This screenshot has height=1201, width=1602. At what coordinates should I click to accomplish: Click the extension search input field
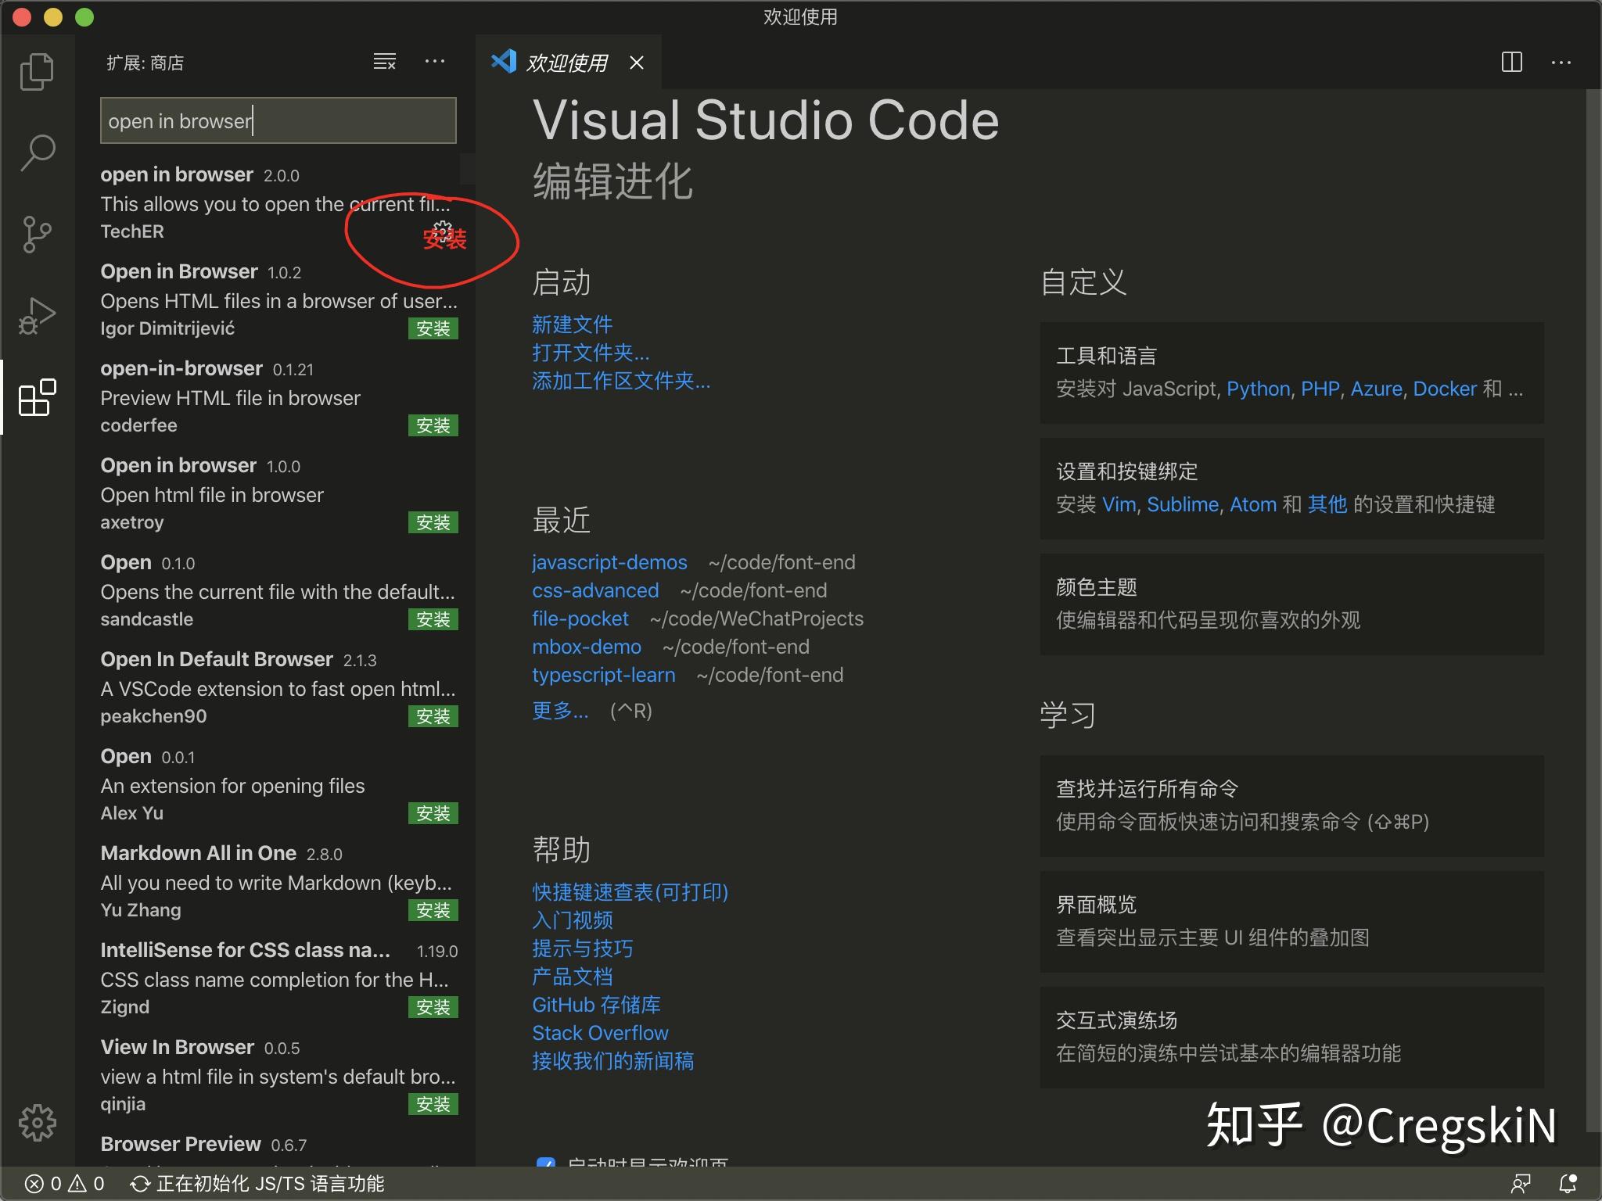click(278, 120)
